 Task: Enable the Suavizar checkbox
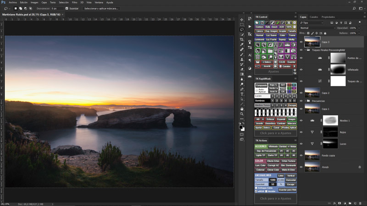[67, 8]
